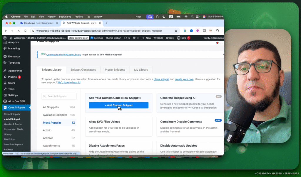Select the Completely Disable Comments snippet card

190,127
